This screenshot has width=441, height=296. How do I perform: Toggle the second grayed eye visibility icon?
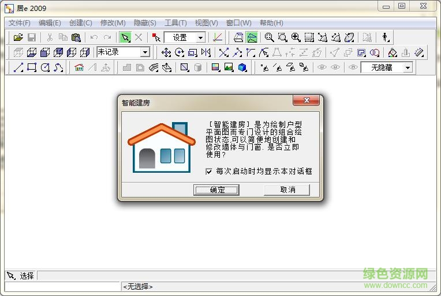[335, 67]
